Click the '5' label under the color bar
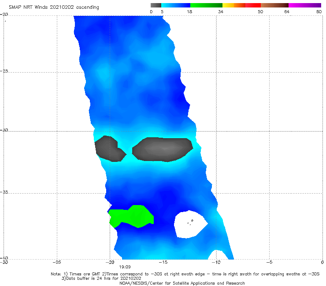The height and width of the screenshot is (286, 326). [x=162, y=12]
